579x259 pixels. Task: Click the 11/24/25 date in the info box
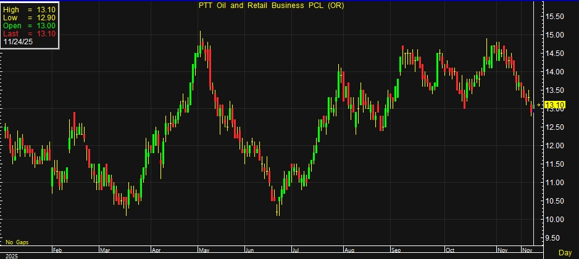(x=19, y=41)
